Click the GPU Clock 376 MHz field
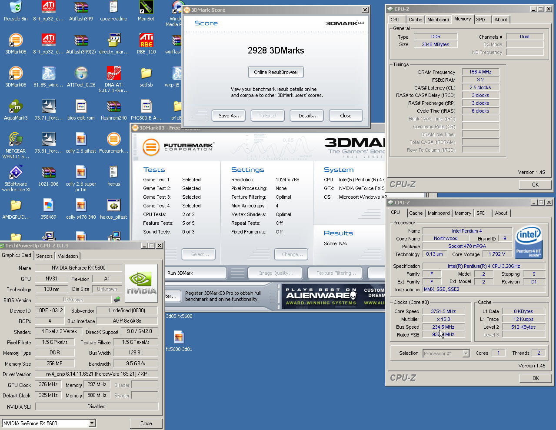The width and height of the screenshot is (556, 430). (x=48, y=385)
